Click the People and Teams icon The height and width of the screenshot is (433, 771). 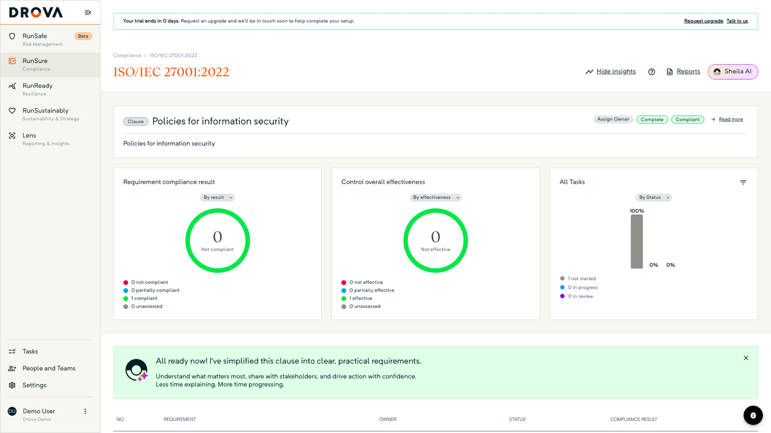pyautogui.click(x=12, y=368)
